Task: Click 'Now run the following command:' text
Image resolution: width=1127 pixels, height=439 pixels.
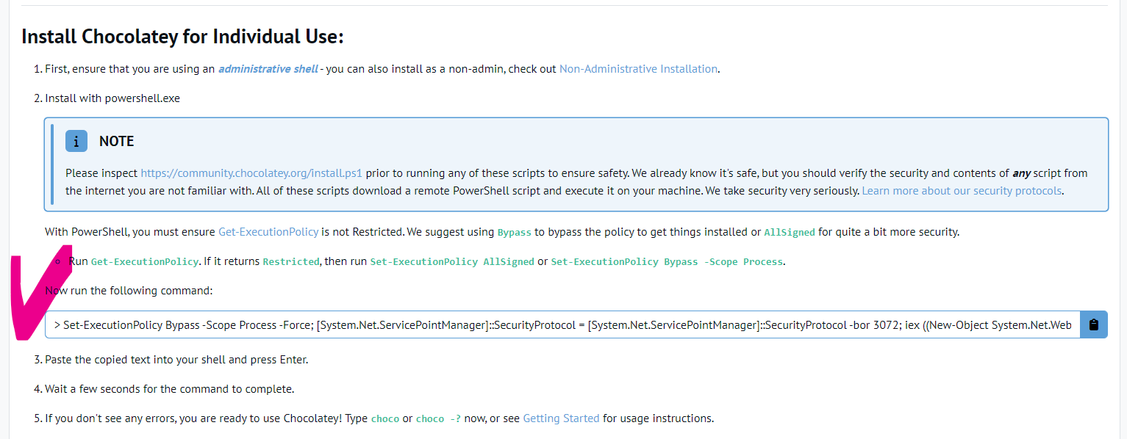Action: tap(129, 291)
